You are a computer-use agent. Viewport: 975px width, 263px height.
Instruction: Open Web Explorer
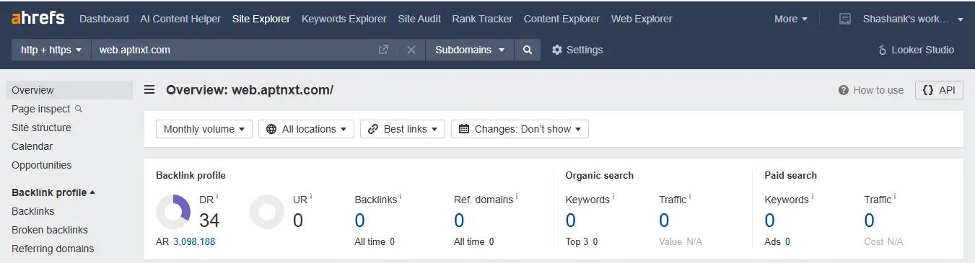coord(642,19)
